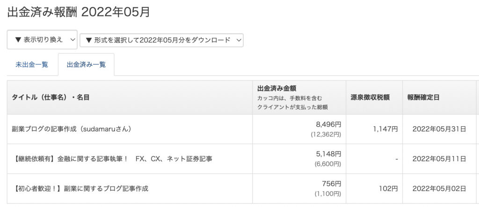Click chevron arrow of download format selector
The image size is (479, 207).
click(239, 40)
